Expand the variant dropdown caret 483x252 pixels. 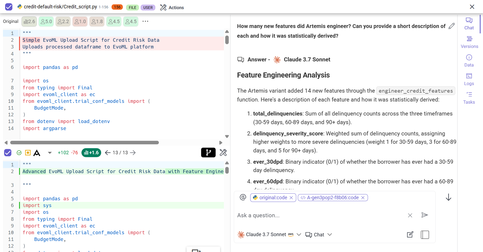tap(50, 153)
